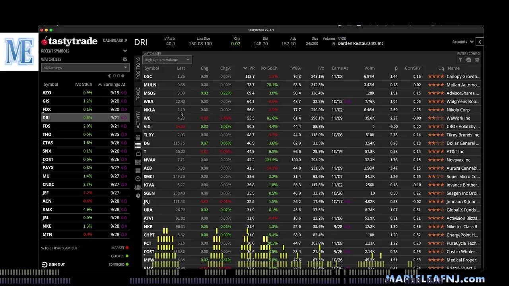Screen dimensions: 509x286
Task: Select the GIS row in the earnings watchlist
Action: (x=85, y=101)
